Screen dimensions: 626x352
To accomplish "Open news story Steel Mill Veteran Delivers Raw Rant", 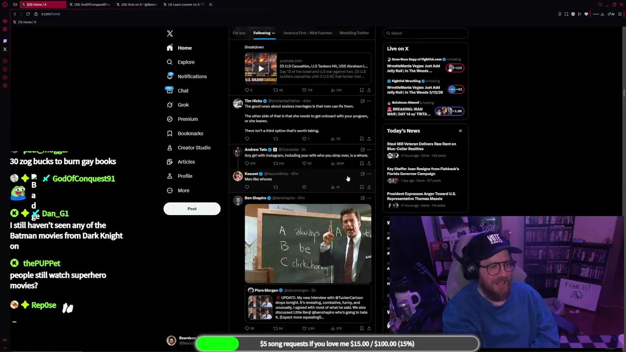I will tap(421, 146).
